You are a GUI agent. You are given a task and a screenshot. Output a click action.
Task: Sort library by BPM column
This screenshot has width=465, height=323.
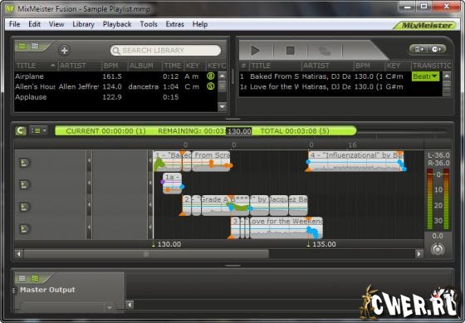115,66
